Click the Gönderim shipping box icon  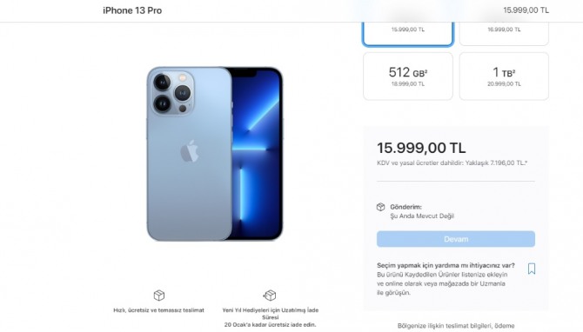coord(380,207)
